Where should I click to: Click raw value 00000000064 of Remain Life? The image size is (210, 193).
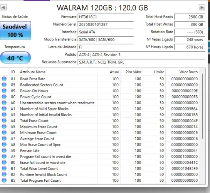tap(185, 151)
